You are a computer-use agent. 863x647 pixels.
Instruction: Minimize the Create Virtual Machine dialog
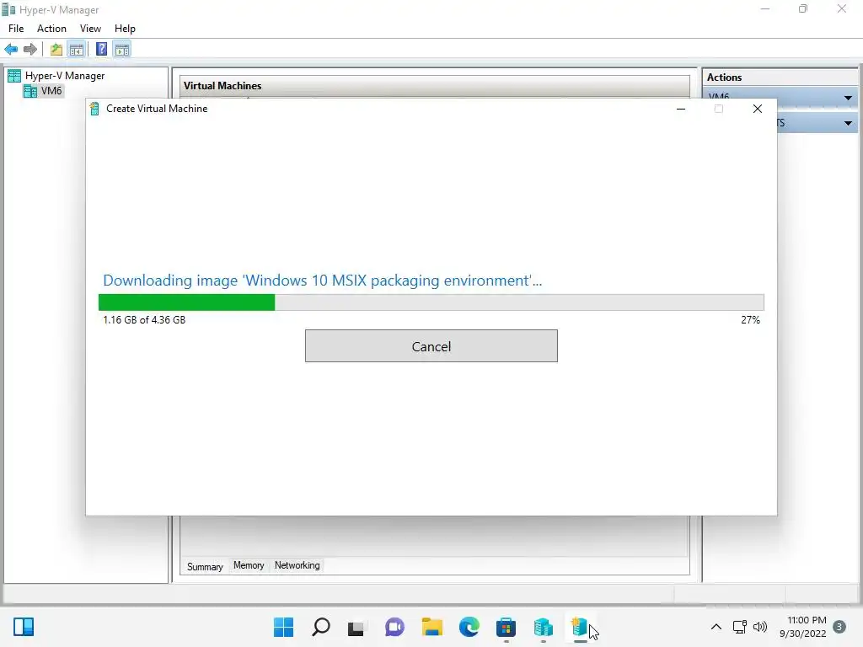(681, 109)
